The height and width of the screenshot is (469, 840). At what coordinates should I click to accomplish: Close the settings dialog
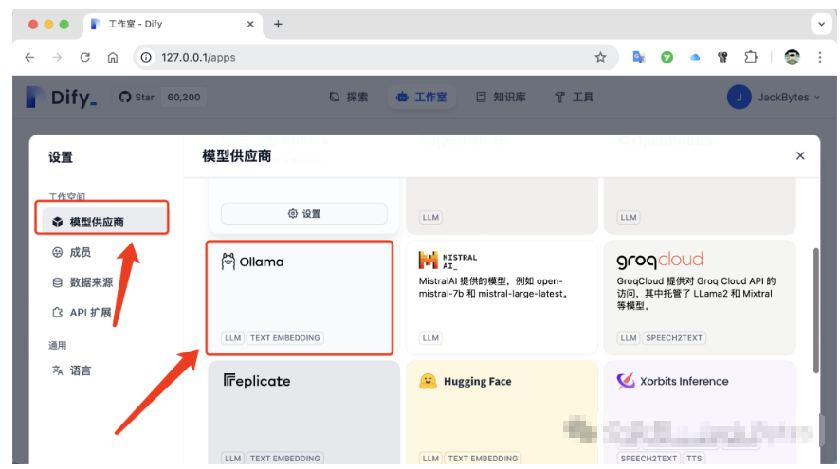[800, 155]
